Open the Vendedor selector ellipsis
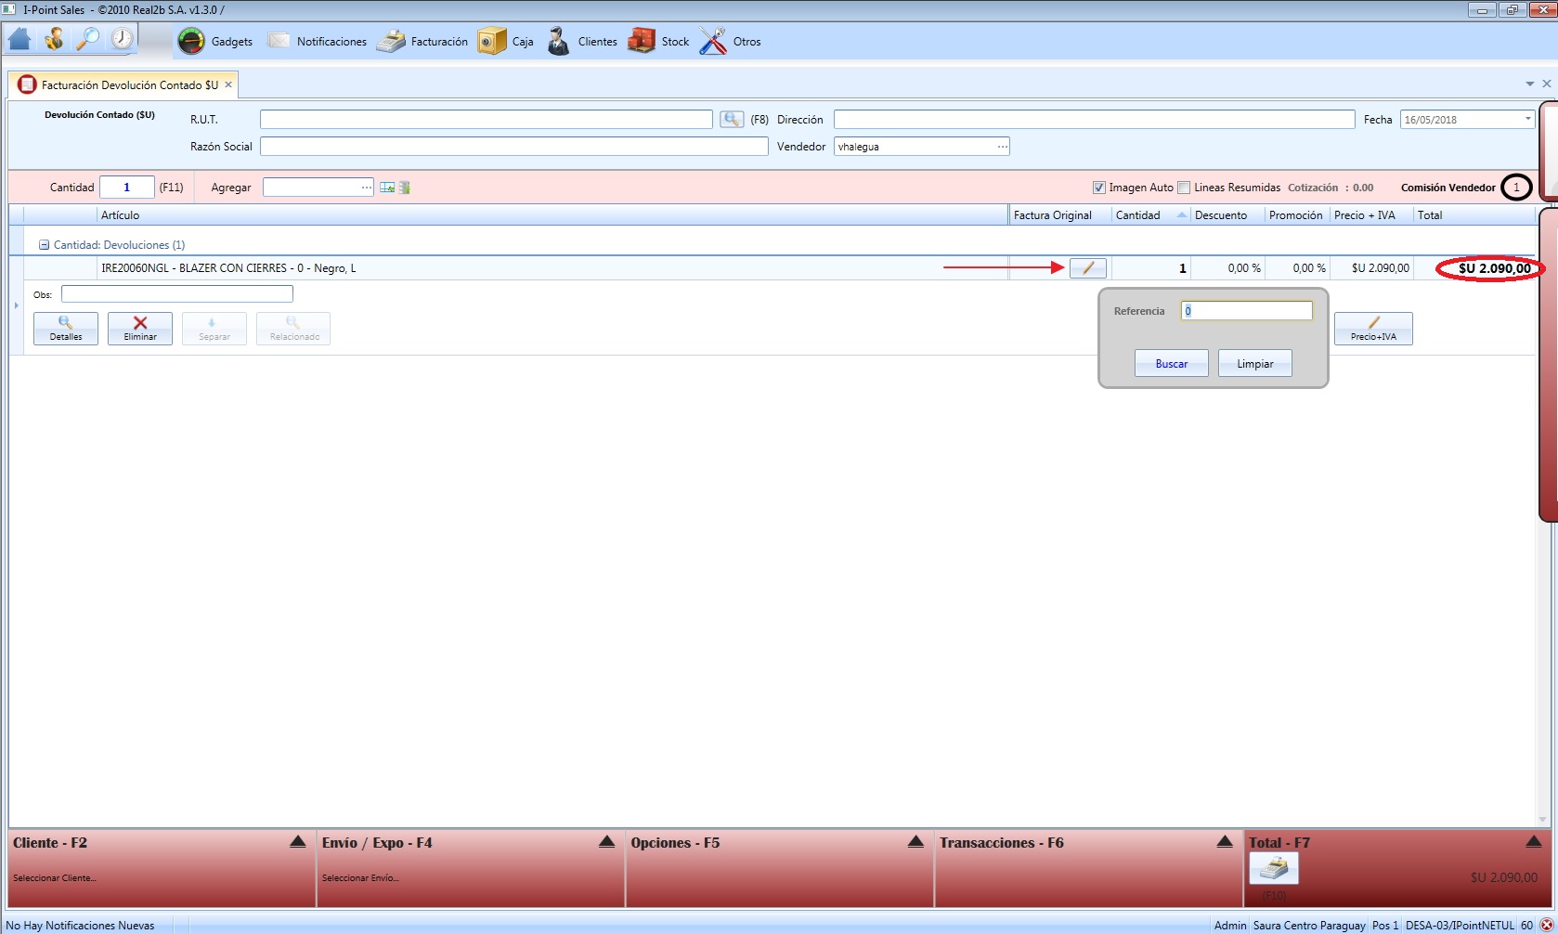This screenshot has width=1558, height=934. pyautogui.click(x=1003, y=147)
